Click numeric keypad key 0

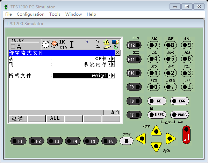click(154, 87)
